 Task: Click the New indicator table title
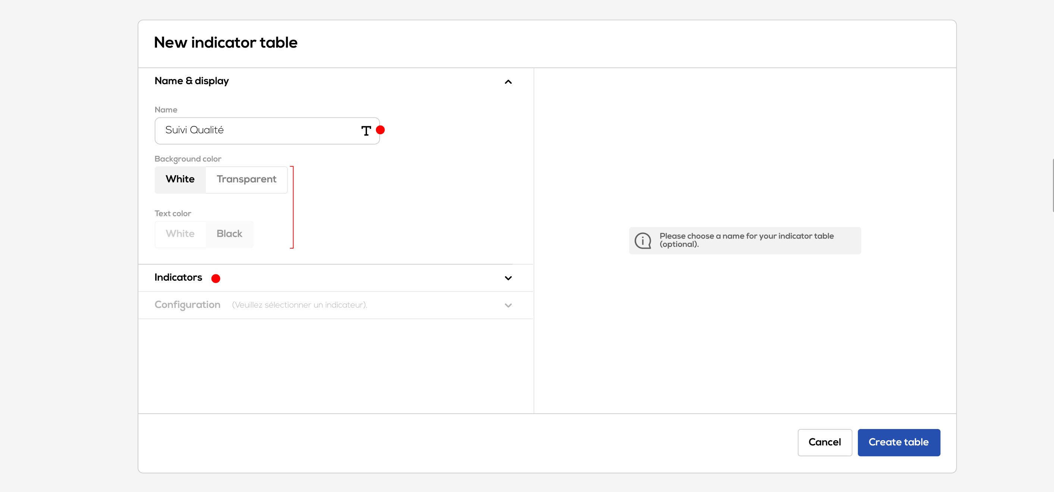click(x=225, y=42)
